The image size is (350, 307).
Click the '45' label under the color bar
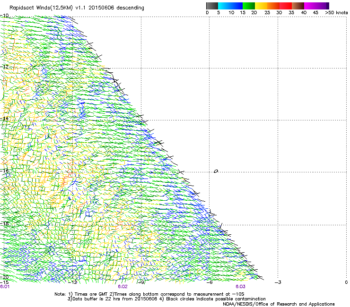pos(315,13)
